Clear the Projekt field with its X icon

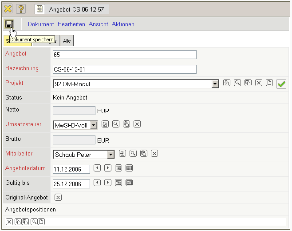point(259,83)
